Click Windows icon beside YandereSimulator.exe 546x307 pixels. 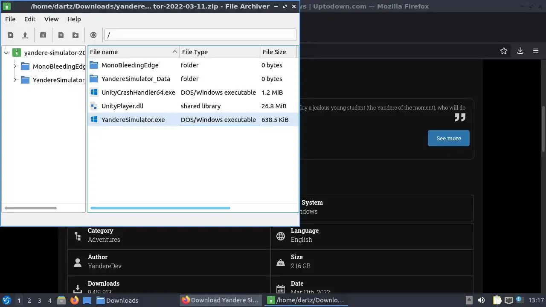pyautogui.click(x=94, y=120)
